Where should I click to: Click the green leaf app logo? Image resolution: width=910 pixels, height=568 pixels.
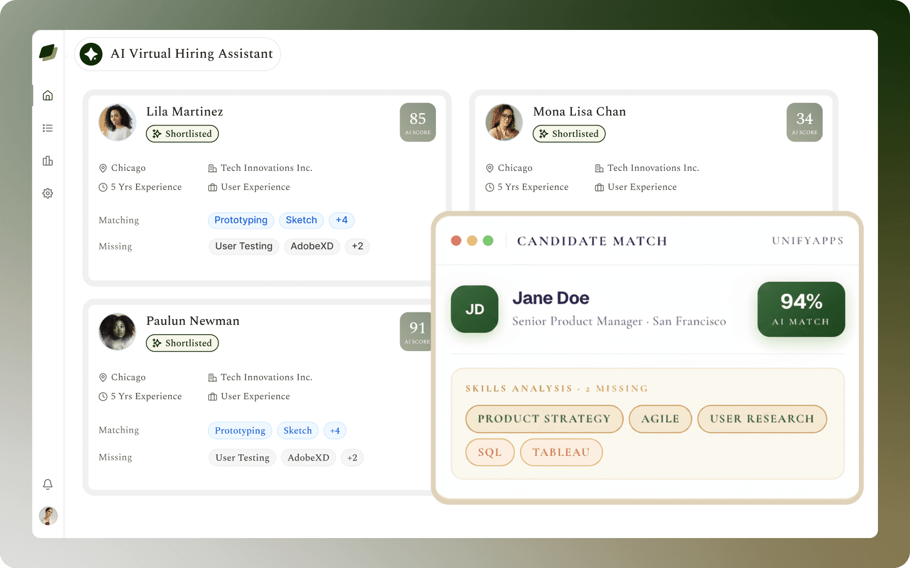click(48, 52)
